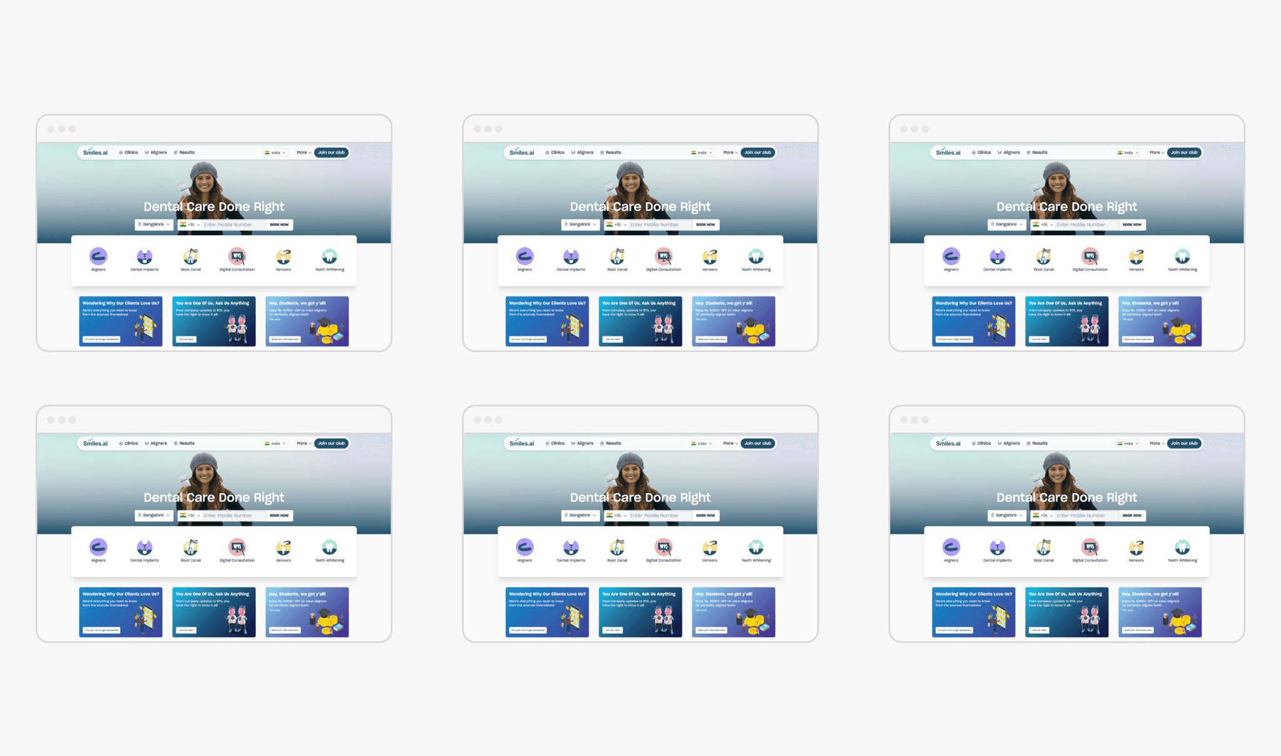Open Students offer banner in bottom-right mockup

tap(1160, 612)
